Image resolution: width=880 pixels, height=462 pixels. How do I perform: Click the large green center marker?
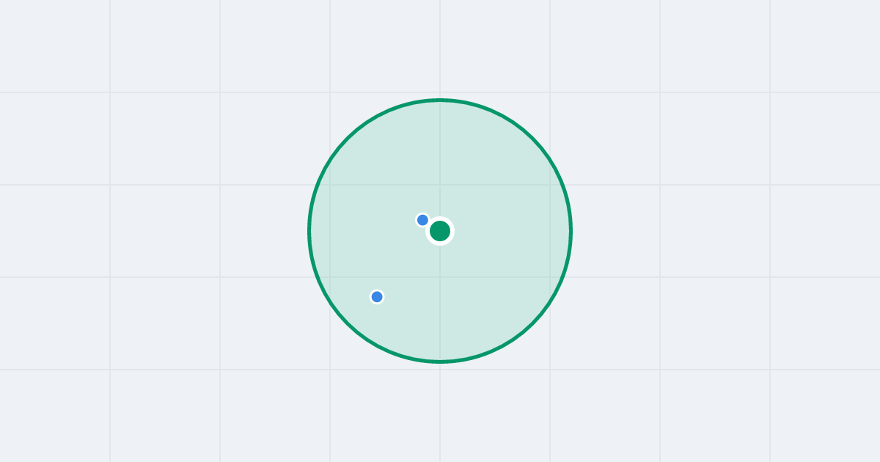click(x=440, y=231)
